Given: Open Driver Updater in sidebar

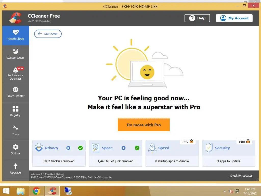Looking at the screenshot, I should [16, 92].
